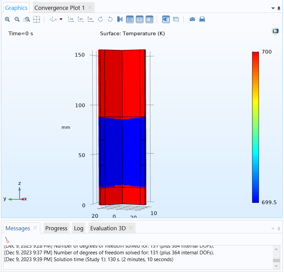This screenshot has height=272, width=284.
Task: Take an image snapshot of the plot
Action: (192, 19)
